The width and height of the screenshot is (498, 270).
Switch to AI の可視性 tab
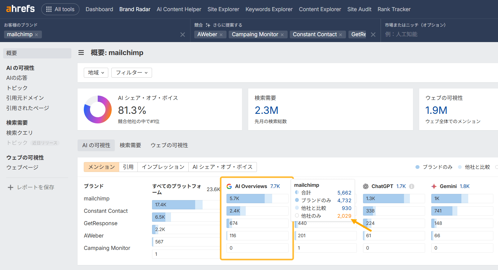click(96, 145)
